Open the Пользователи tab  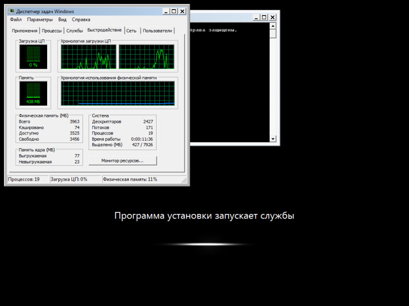[x=158, y=31]
